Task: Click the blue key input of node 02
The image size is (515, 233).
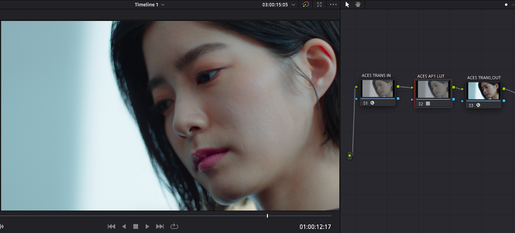Action: coord(412,99)
